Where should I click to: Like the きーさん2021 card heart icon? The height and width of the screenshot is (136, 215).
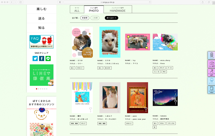118,108
